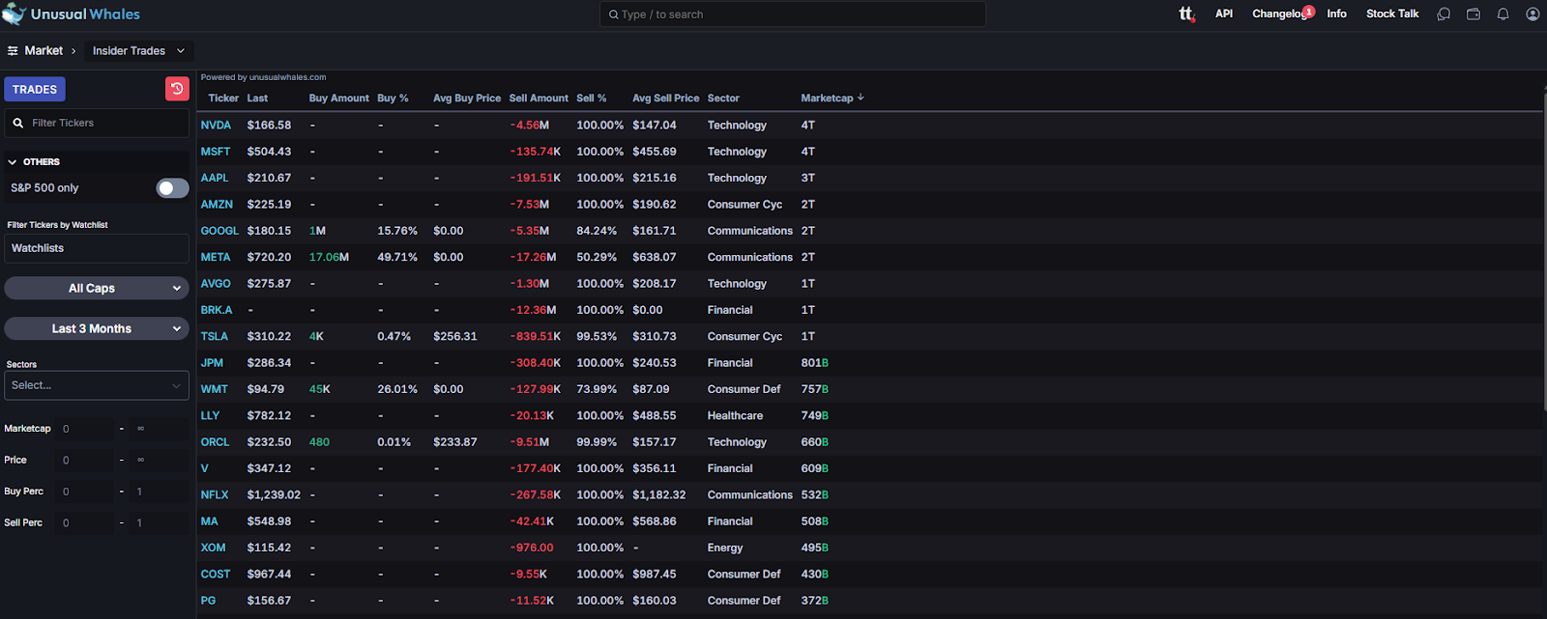
Task: Click the Unusual Whales whale logo
Action: [14, 14]
